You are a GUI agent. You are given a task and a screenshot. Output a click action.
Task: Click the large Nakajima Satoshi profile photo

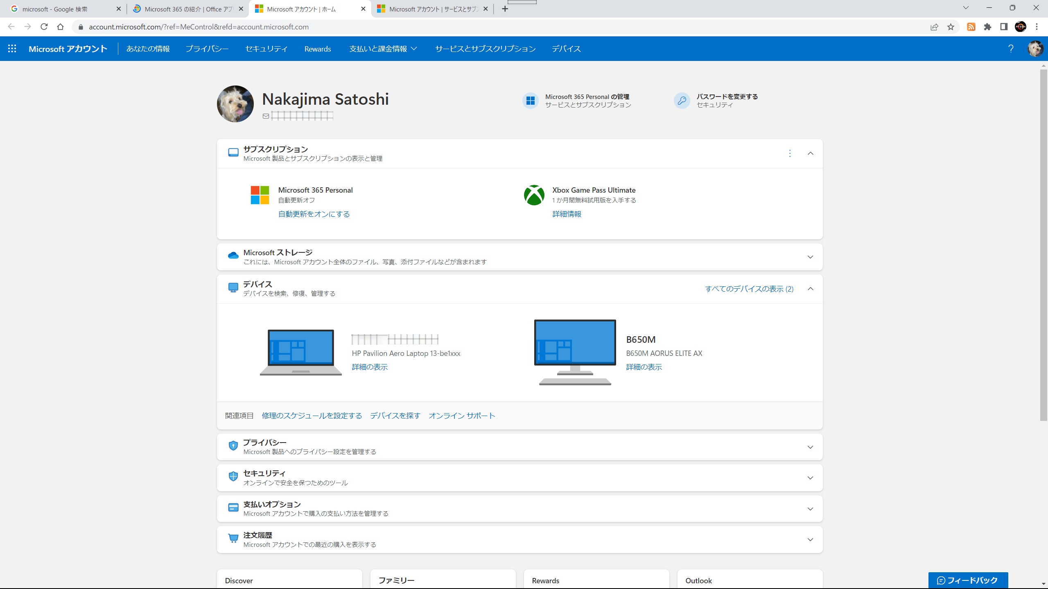click(x=235, y=104)
